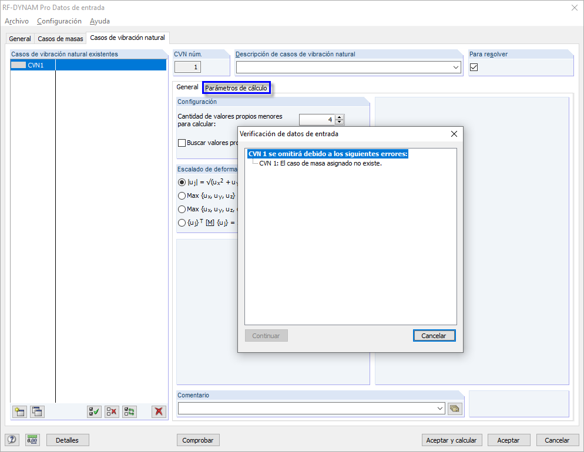Select 'El caso de masa asignado no existe' row

point(320,163)
